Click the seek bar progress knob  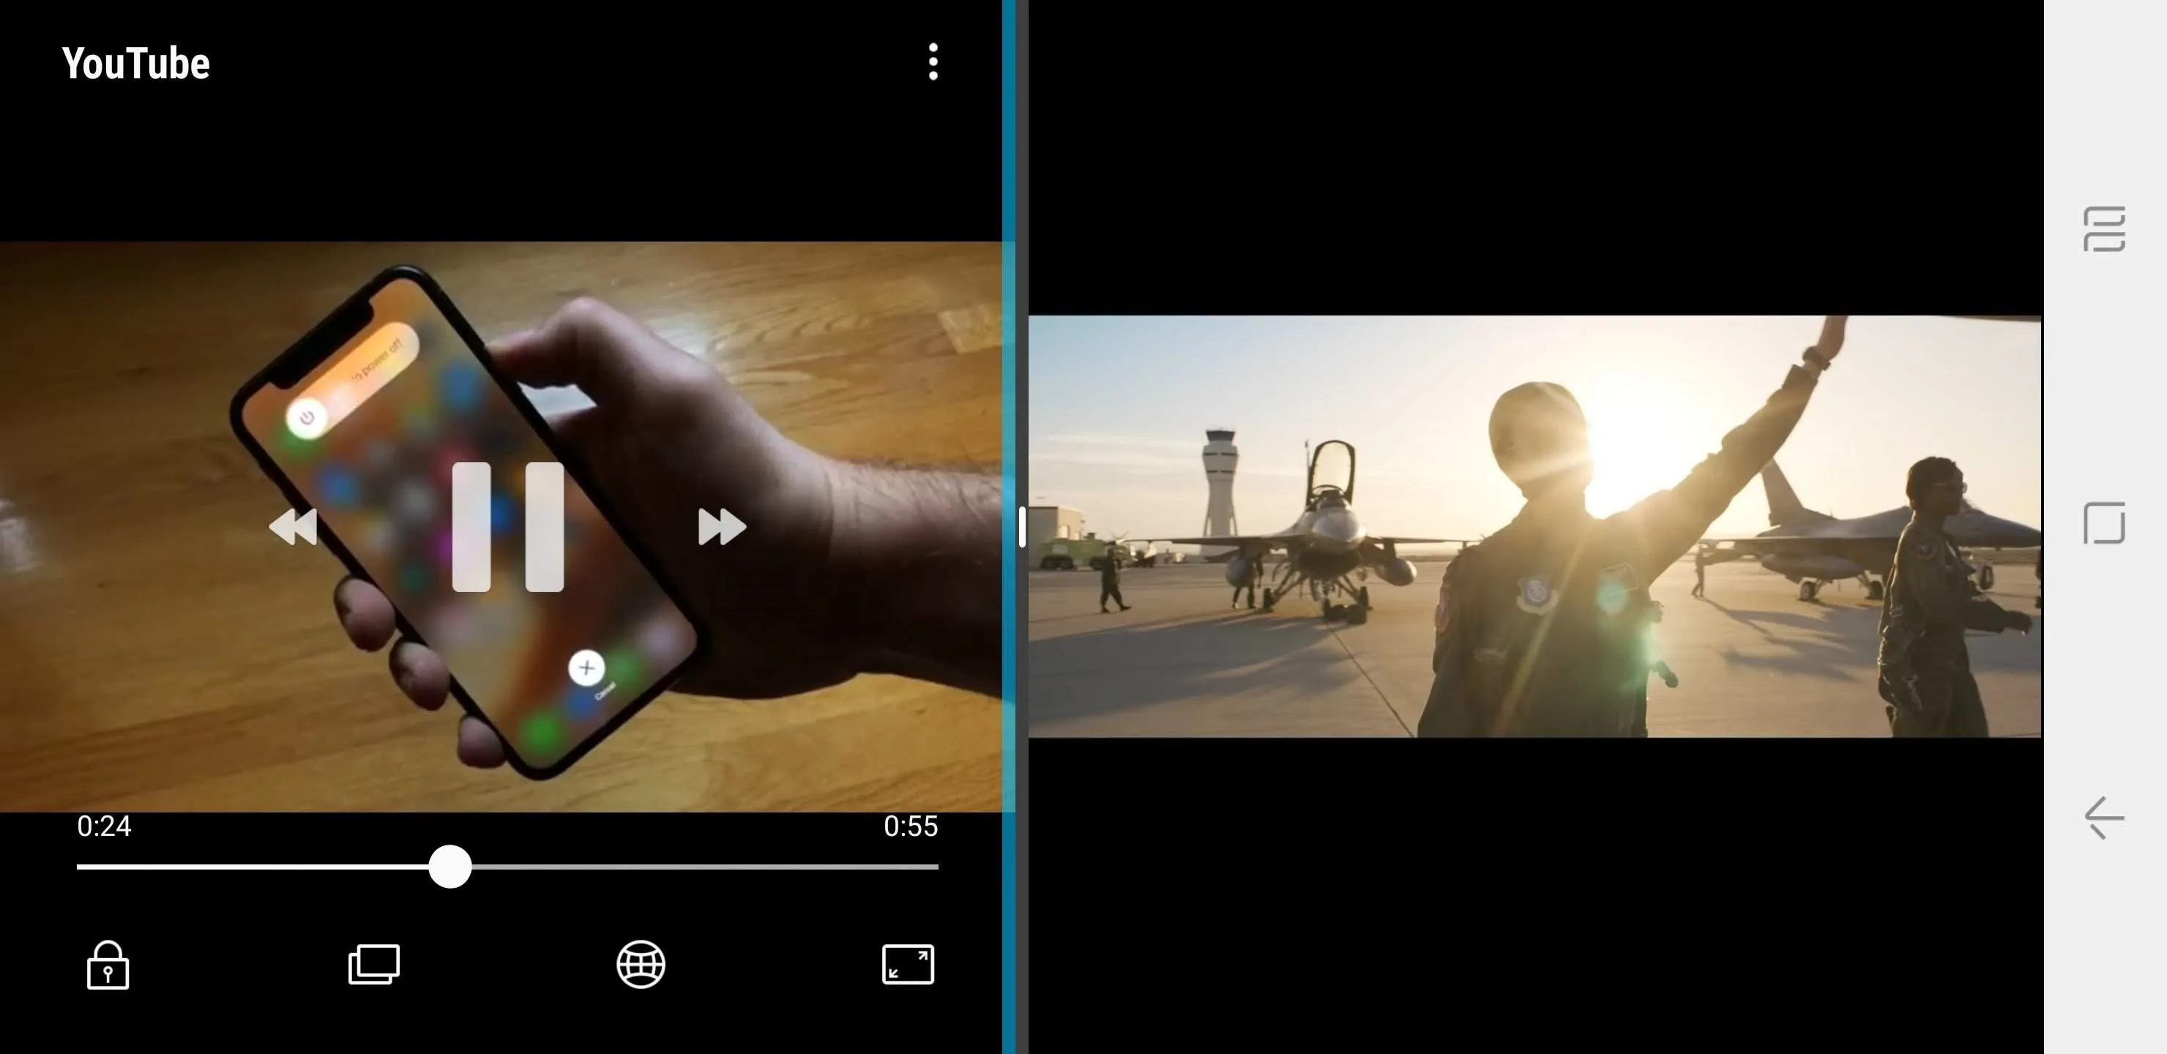pyautogui.click(x=450, y=867)
